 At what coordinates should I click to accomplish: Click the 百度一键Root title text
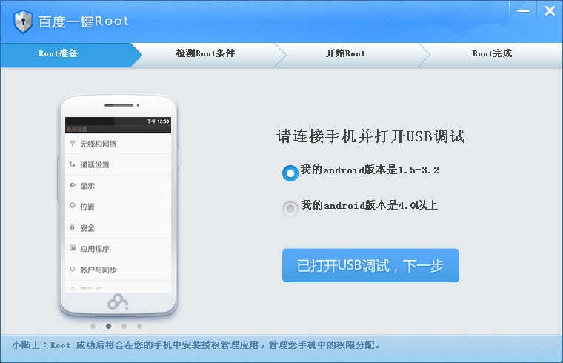pyautogui.click(x=83, y=21)
